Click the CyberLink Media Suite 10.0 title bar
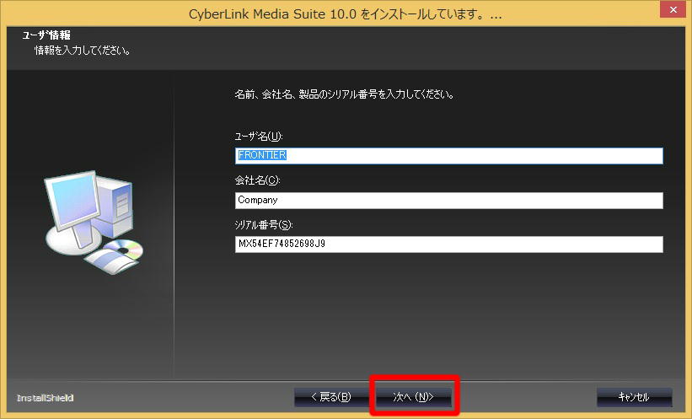The height and width of the screenshot is (419, 692). [x=344, y=14]
